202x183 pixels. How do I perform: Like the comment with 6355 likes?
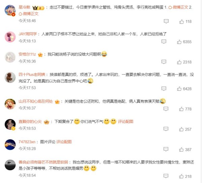pos(179,42)
